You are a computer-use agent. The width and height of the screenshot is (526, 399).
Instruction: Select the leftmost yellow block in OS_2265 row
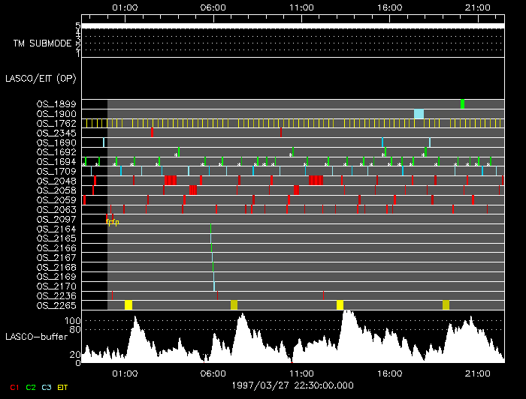(x=128, y=304)
